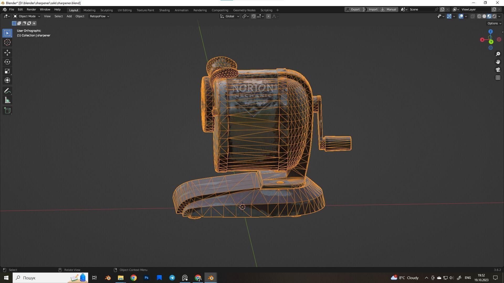Screen dimensions: 504x283
Task: Switch to the Modeling workspace tab
Action: pos(89,10)
